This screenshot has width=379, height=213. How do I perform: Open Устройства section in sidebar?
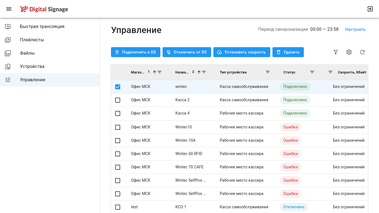pyautogui.click(x=32, y=67)
